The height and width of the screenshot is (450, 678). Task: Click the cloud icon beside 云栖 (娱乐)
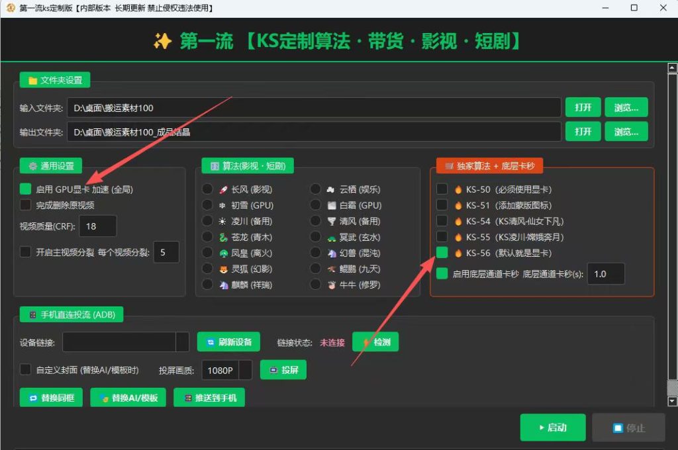click(x=331, y=189)
